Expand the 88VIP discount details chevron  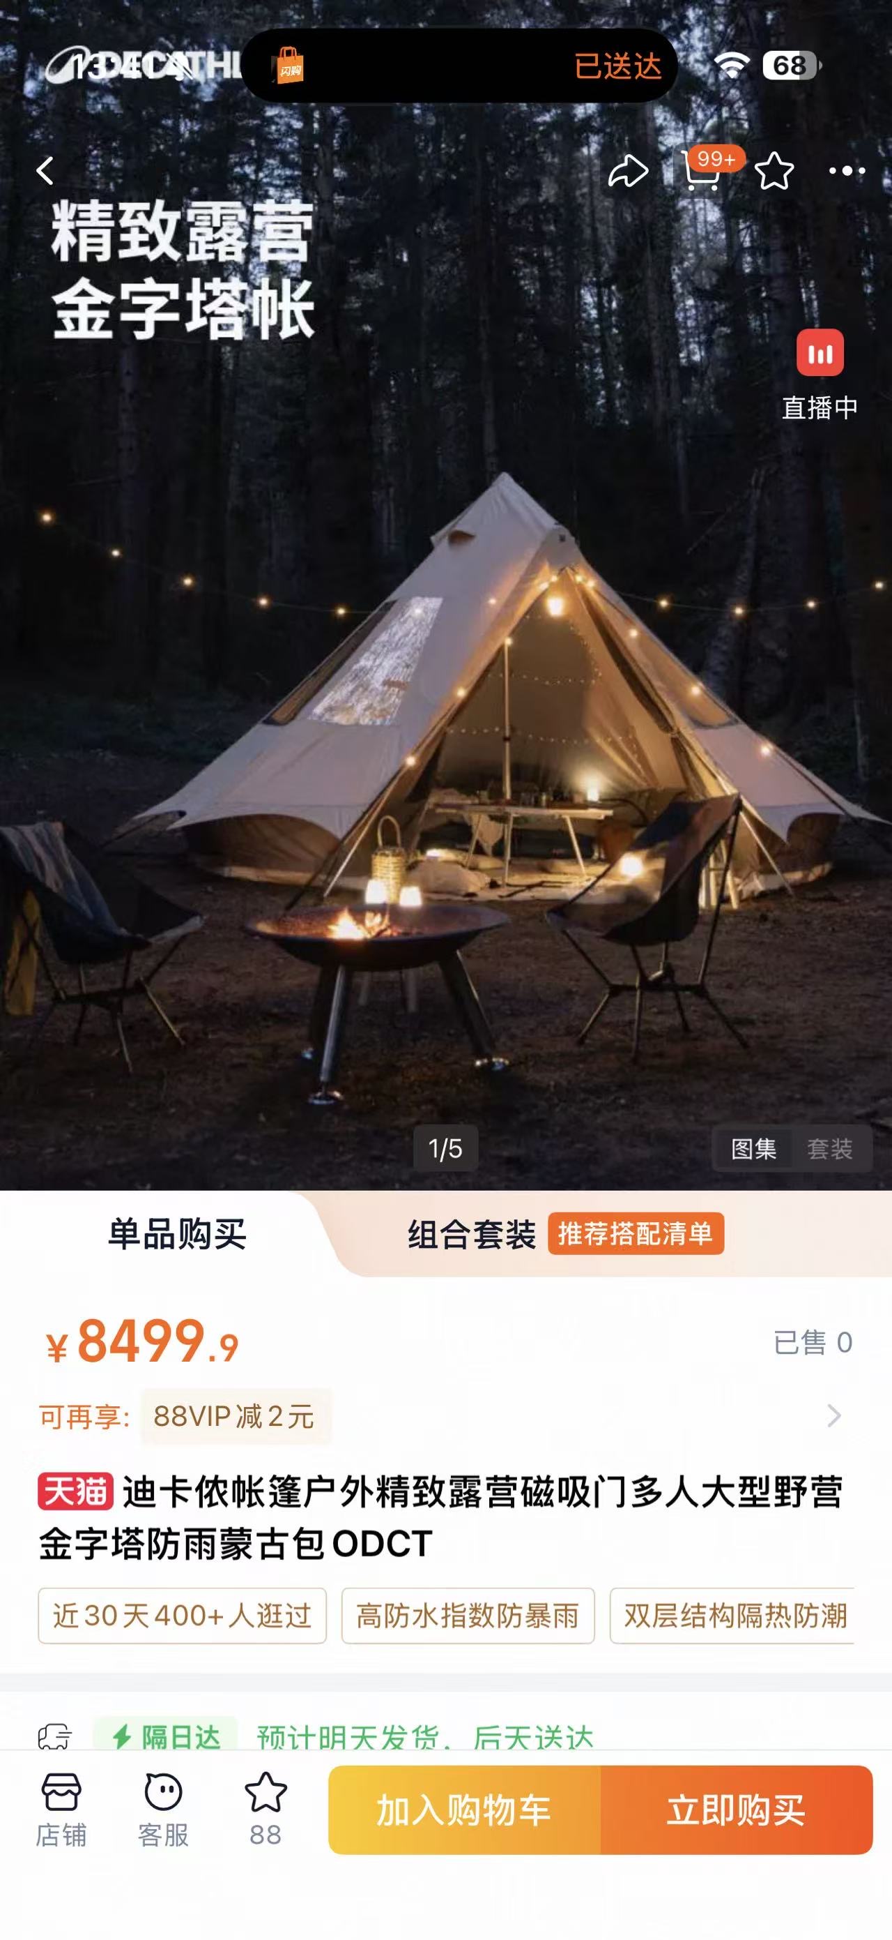coord(834,1416)
